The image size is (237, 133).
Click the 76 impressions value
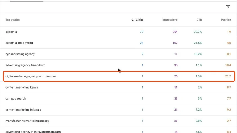click(176, 76)
